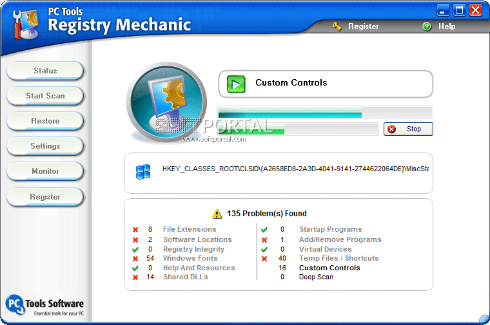
Task: Select the Registry Integrity category
Action: [x=193, y=249]
